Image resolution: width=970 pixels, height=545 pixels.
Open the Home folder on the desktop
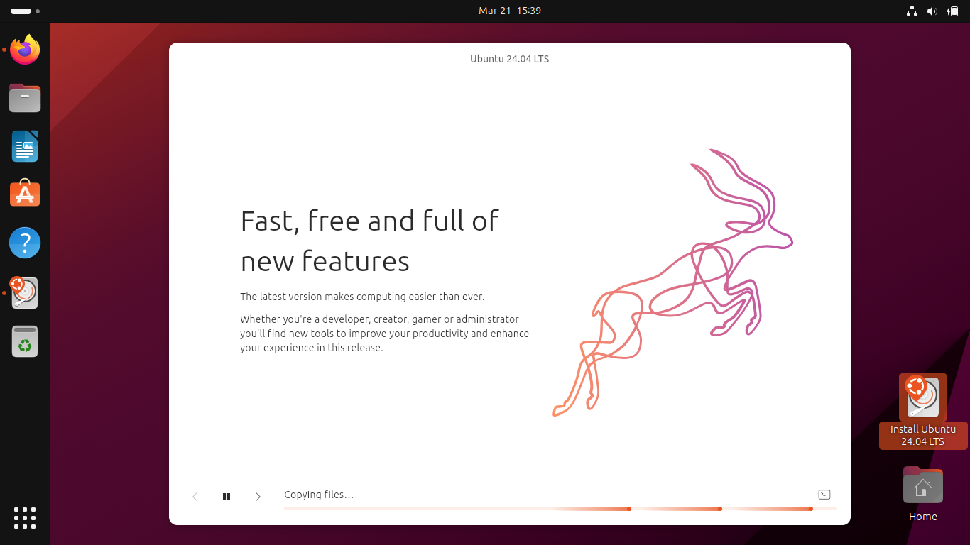922,485
